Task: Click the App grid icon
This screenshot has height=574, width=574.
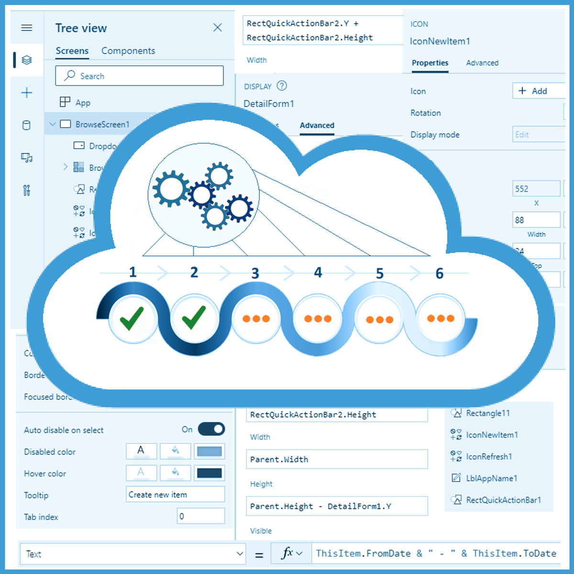Action: pos(65,102)
